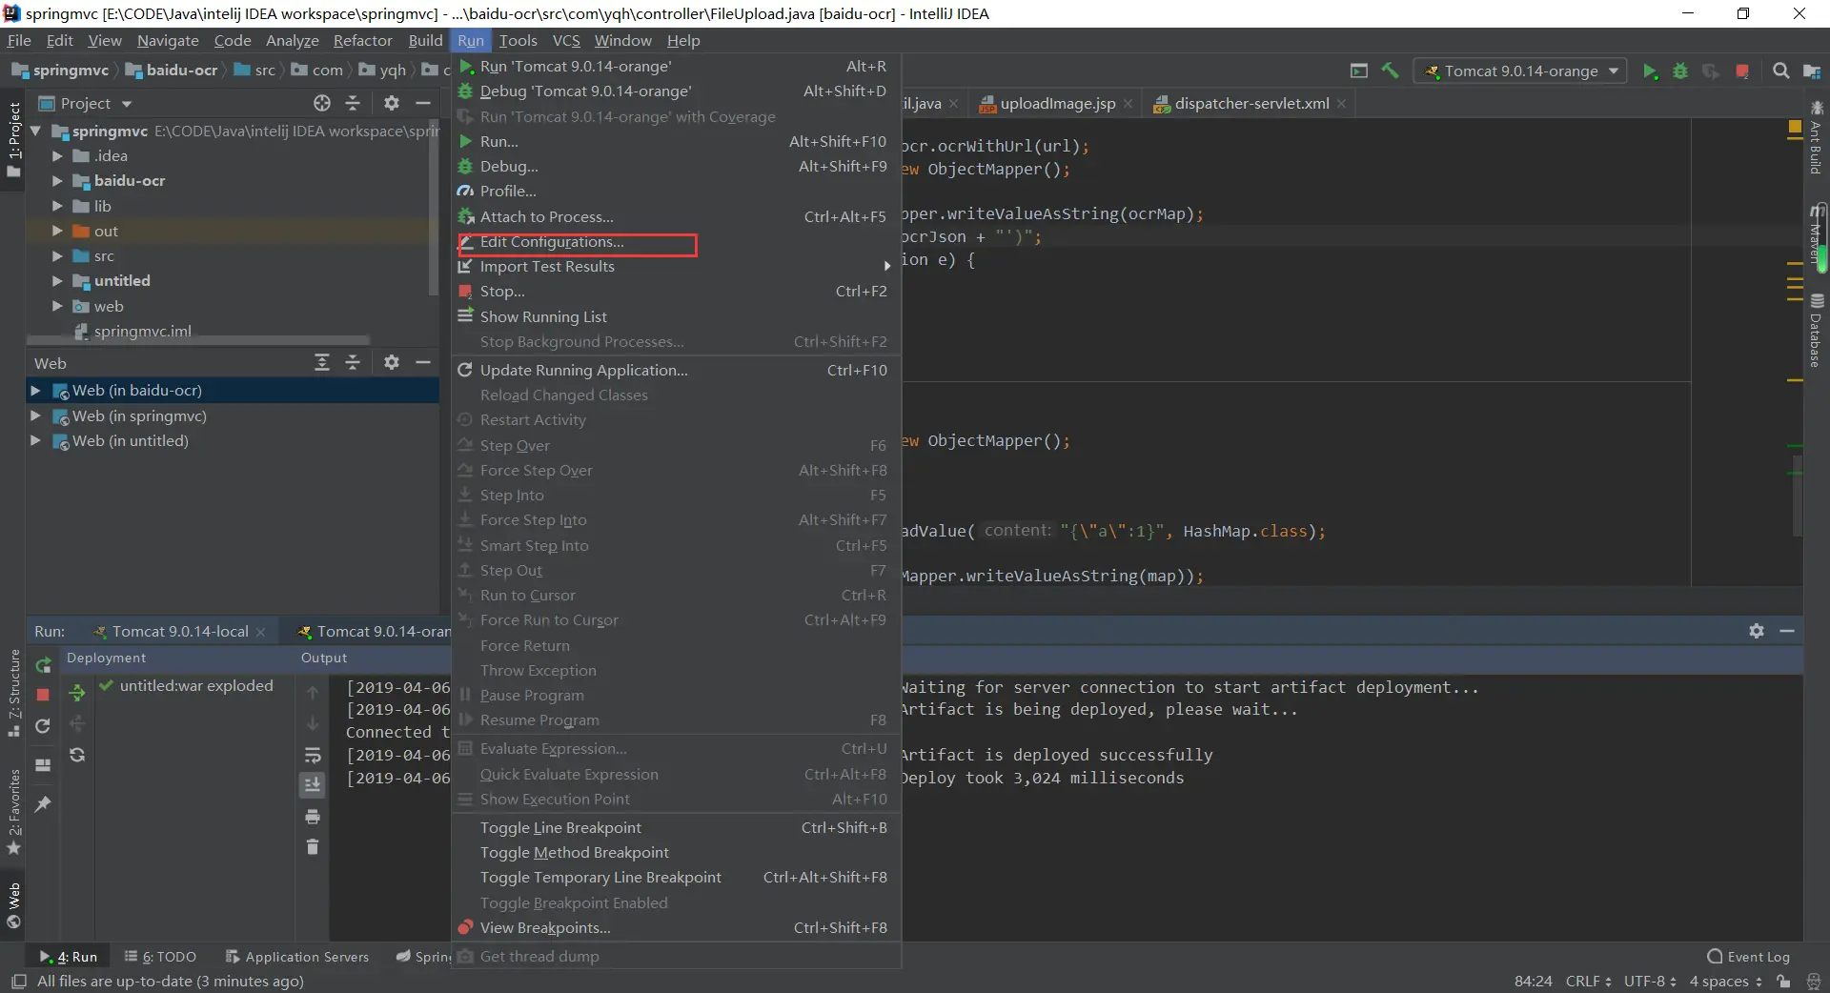The width and height of the screenshot is (1830, 993).
Task: Open the 4: Run tool window button
Action: click(69, 956)
